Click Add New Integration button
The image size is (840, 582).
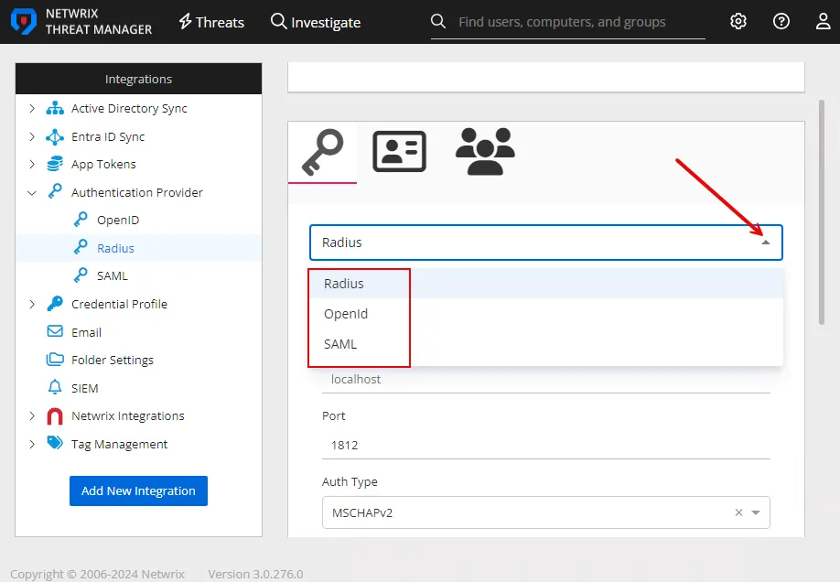pos(138,490)
